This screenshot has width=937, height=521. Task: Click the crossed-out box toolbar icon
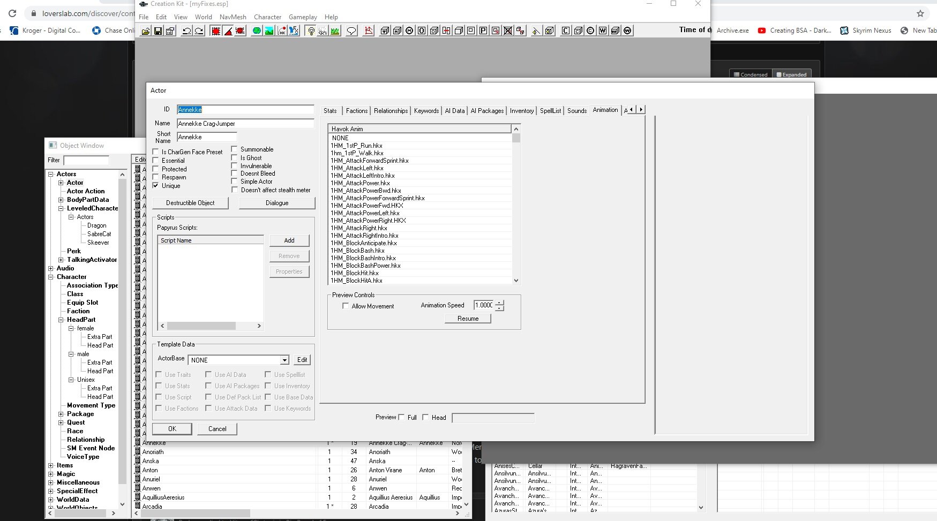pyautogui.click(x=508, y=31)
